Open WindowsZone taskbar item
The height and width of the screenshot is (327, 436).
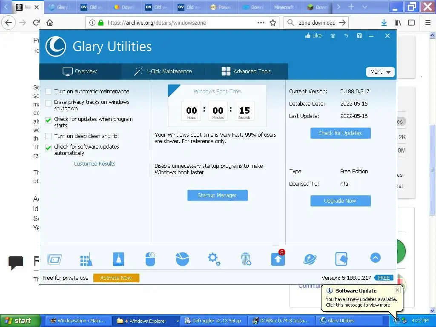[78, 321]
